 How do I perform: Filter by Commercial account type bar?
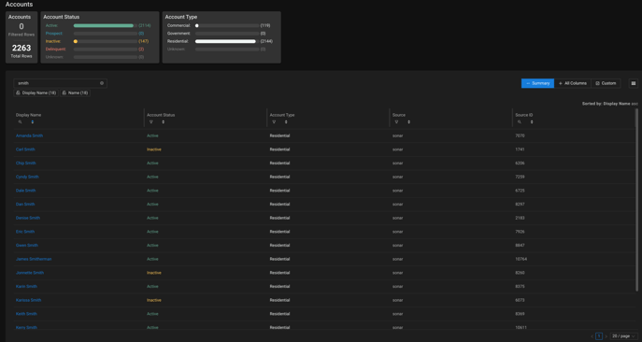tap(227, 25)
